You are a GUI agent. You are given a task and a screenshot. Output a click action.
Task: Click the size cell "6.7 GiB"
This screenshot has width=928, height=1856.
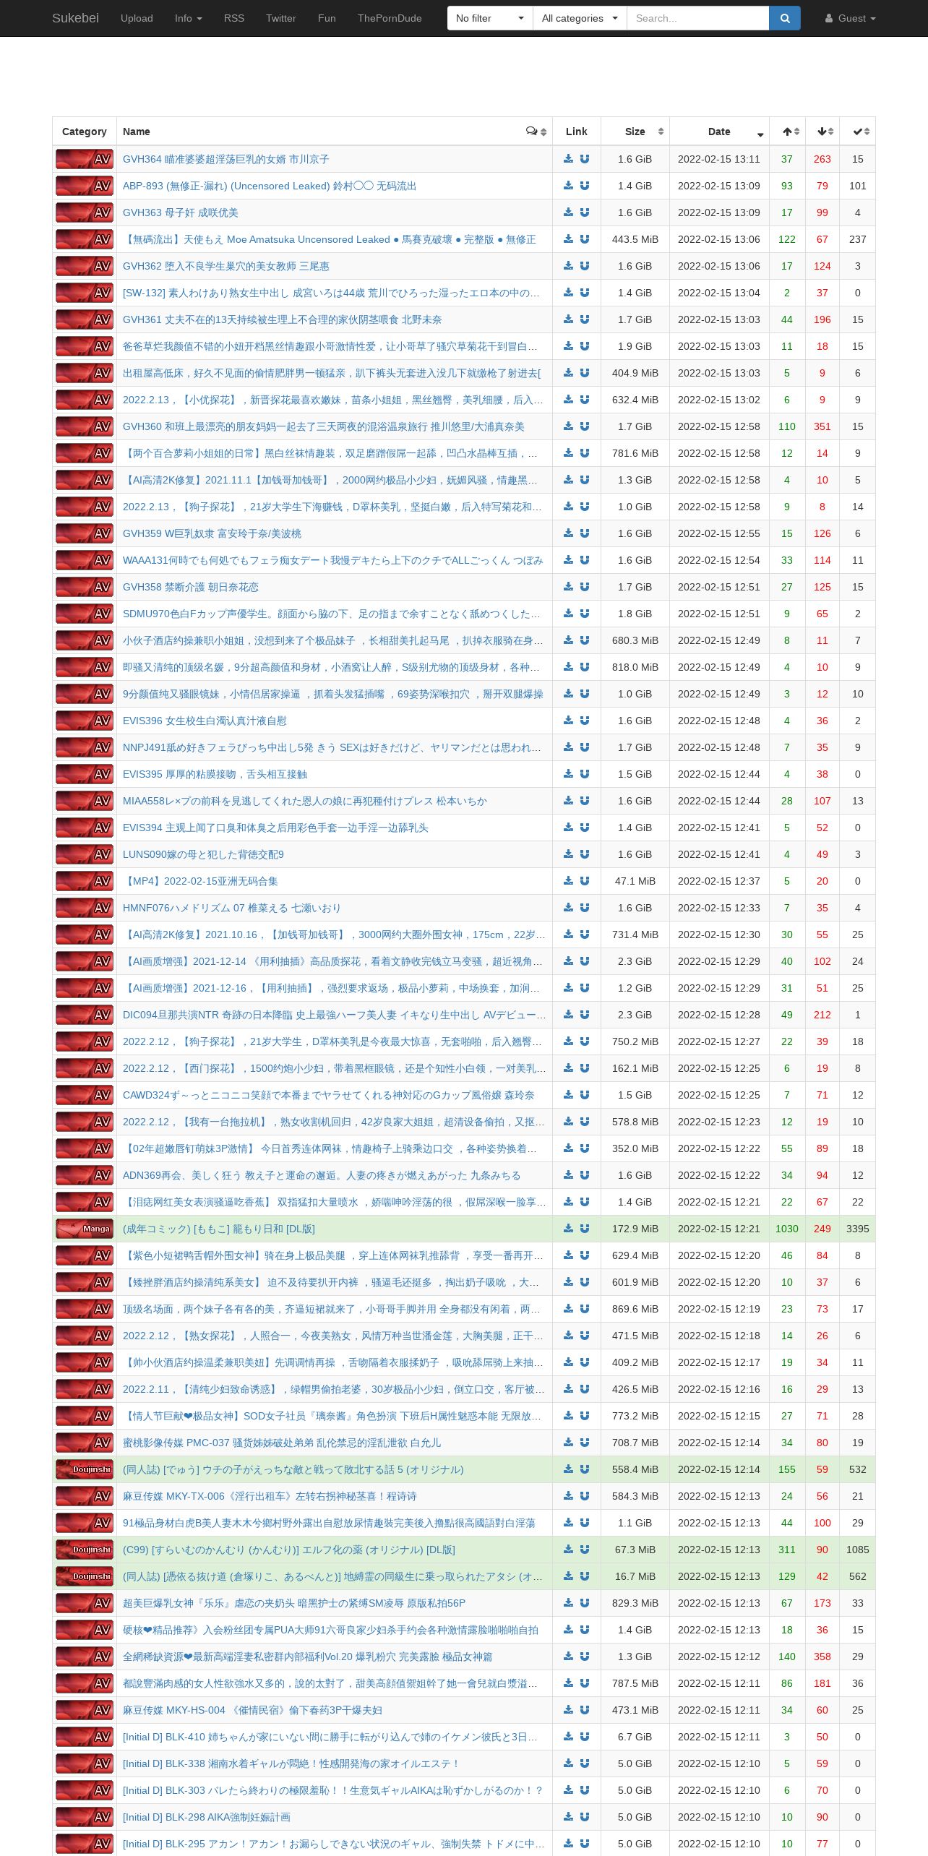point(635,1737)
